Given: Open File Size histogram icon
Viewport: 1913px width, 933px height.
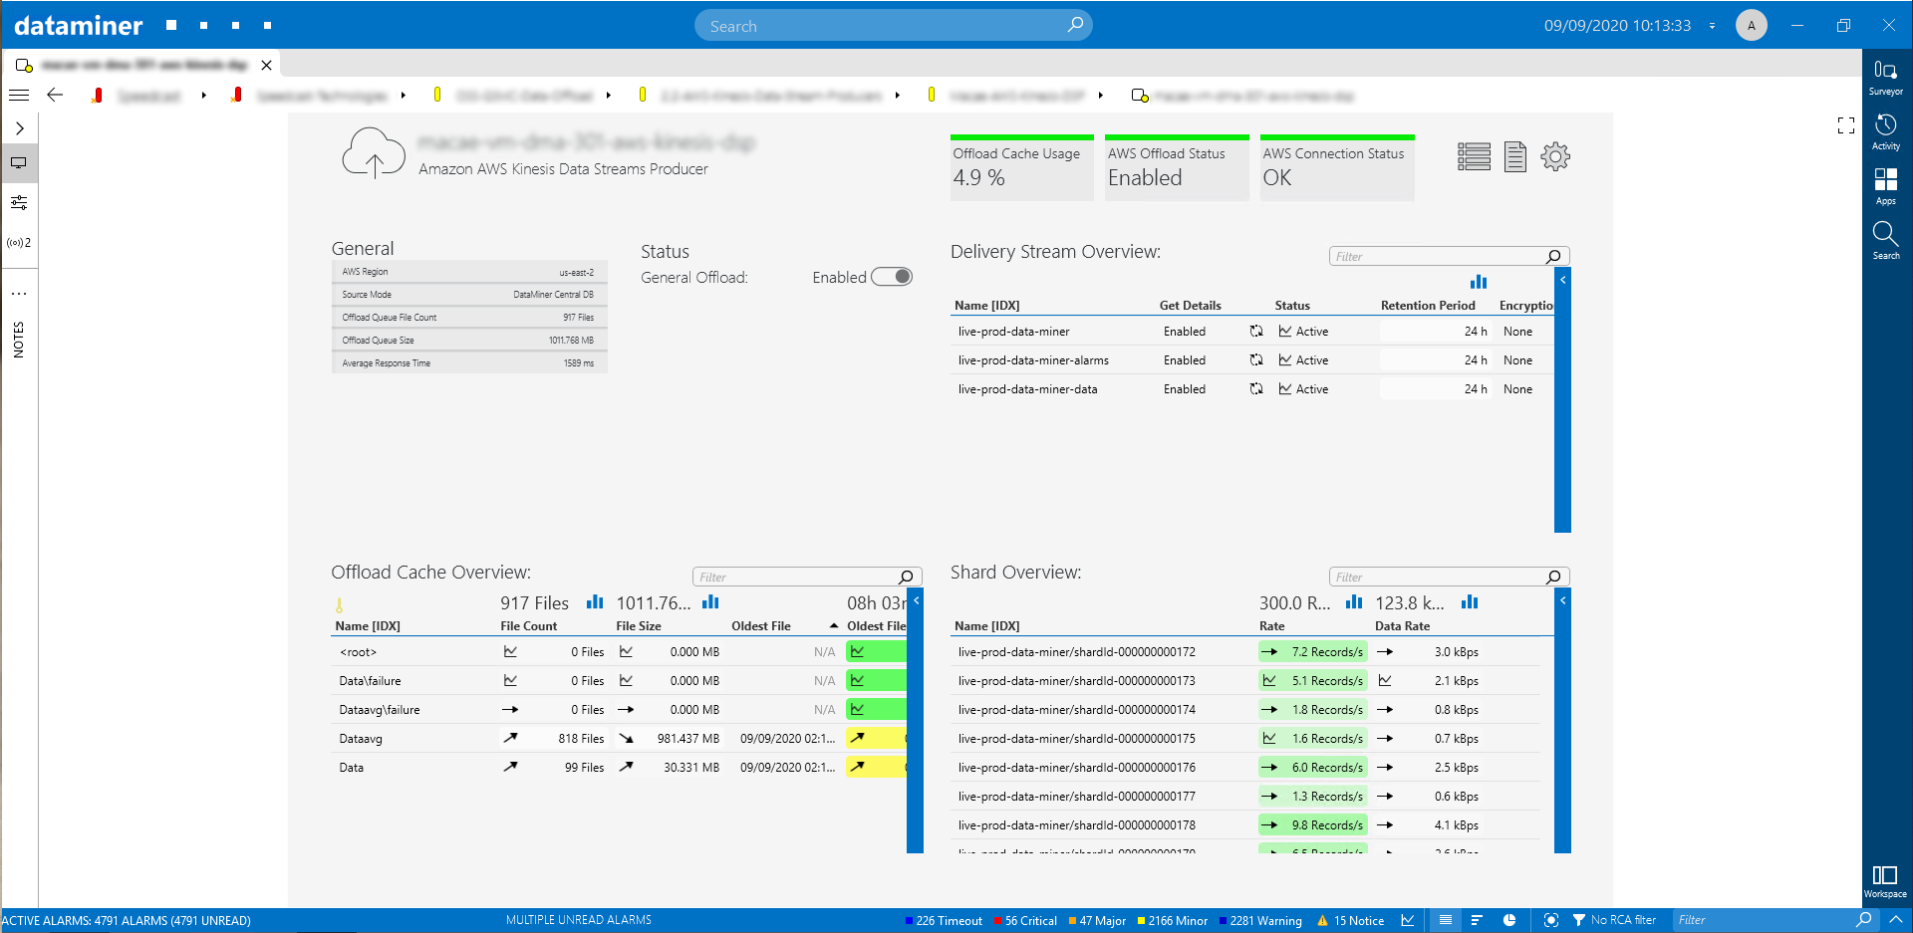Looking at the screenshot, I should coord(710,602).
